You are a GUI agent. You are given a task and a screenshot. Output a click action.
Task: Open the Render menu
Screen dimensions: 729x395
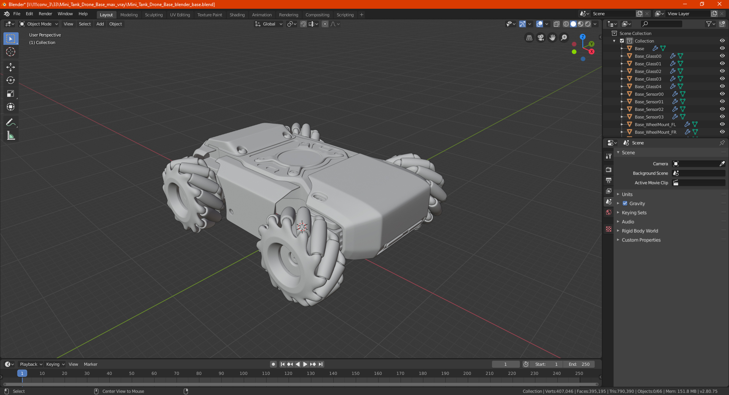click(45, 14)
